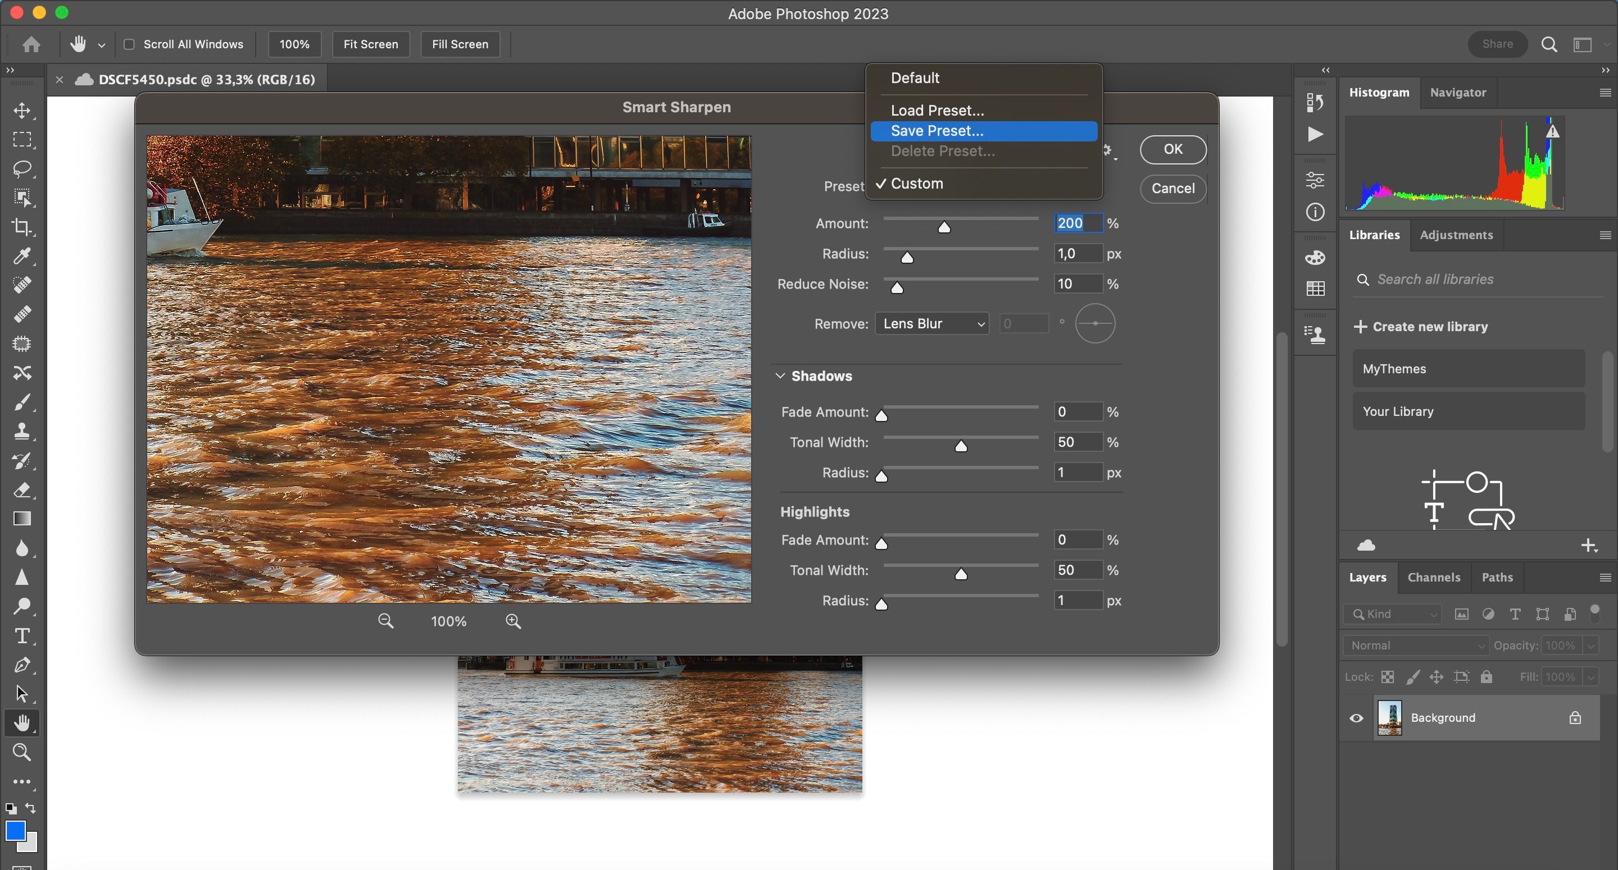The image size is (1618, 870).
Task: Hide the Background layer visibility eye
Action: (x=1356, y=718)
